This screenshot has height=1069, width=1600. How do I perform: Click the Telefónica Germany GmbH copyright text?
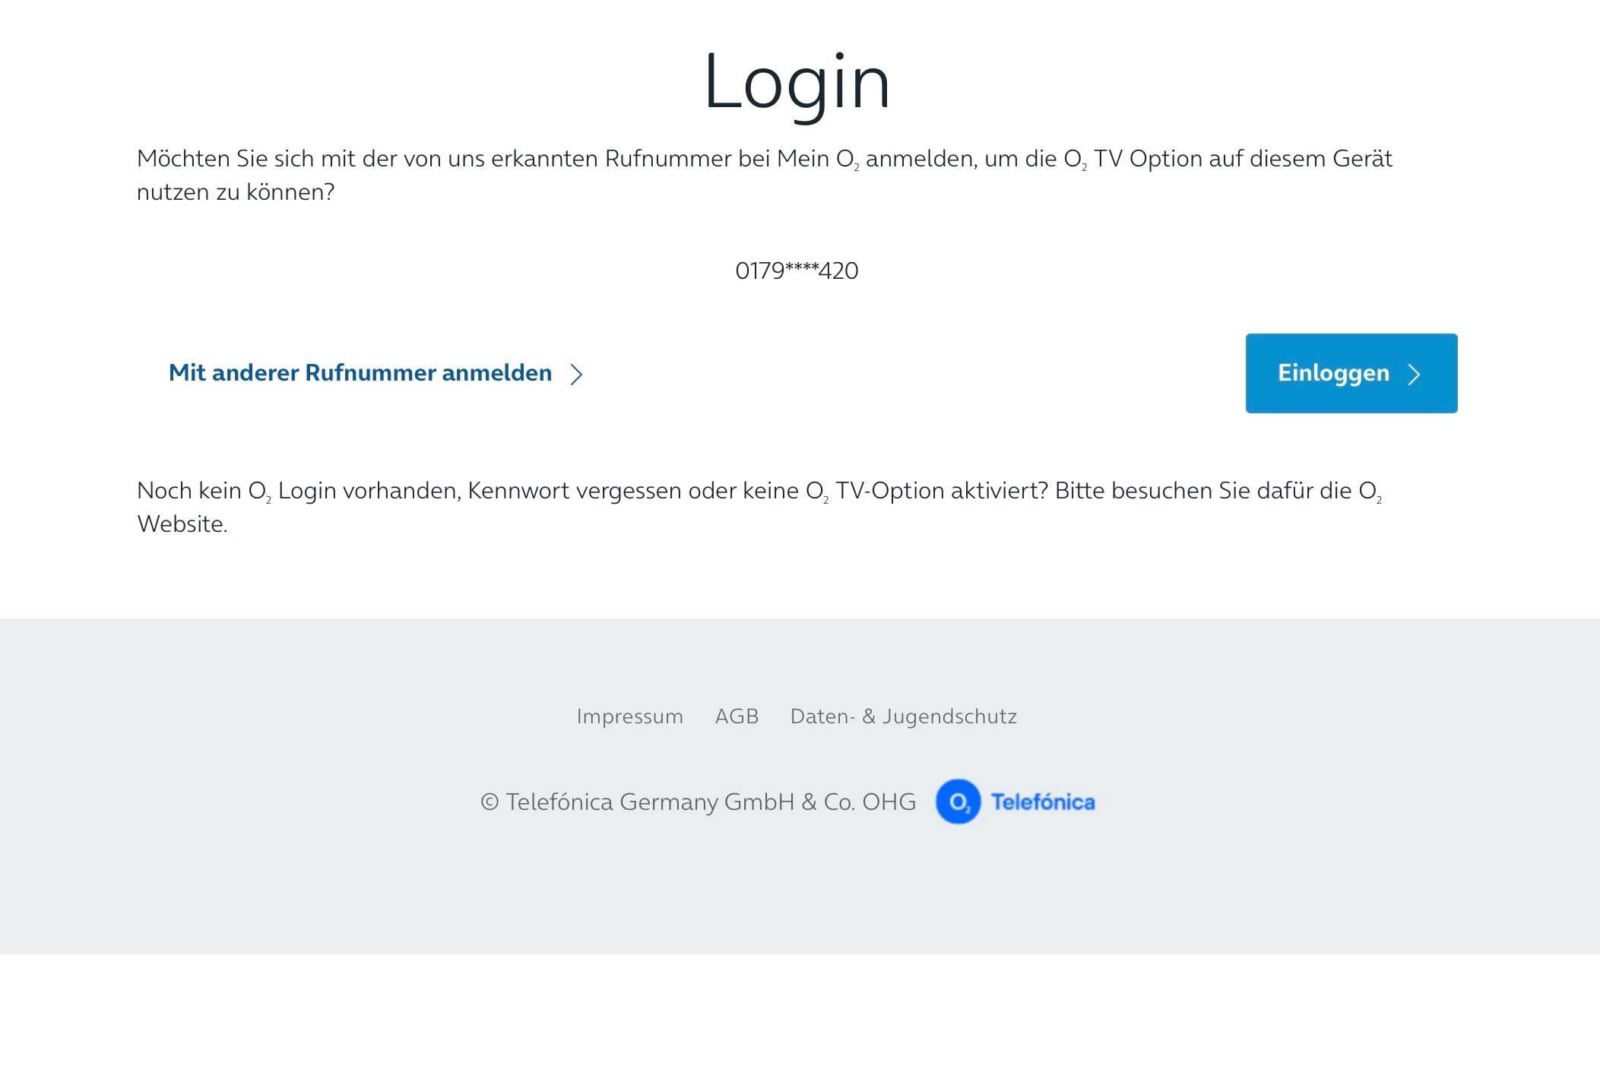pos(711,802)
